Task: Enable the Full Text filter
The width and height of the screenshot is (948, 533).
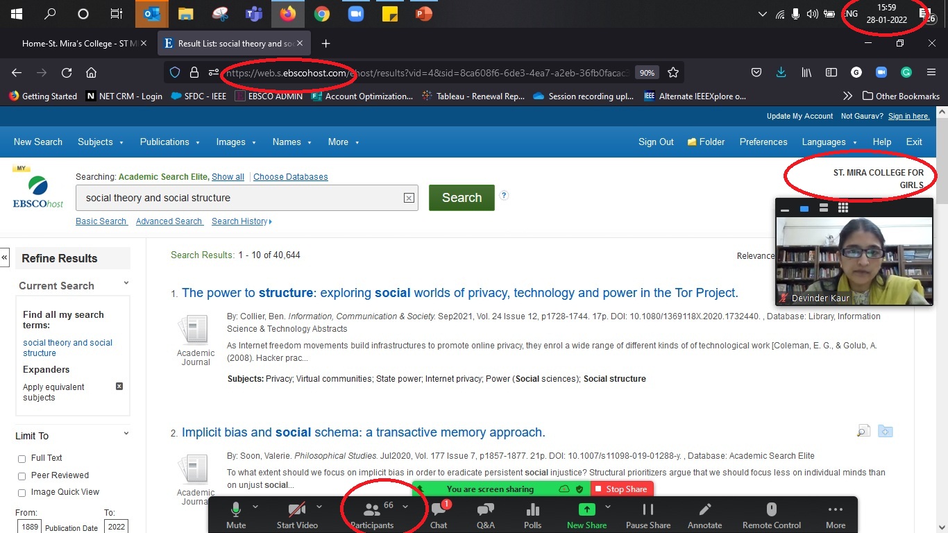Action: [x=22, y=458]
